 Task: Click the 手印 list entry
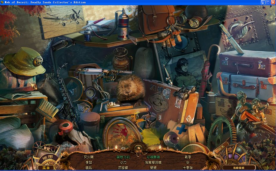88,162
